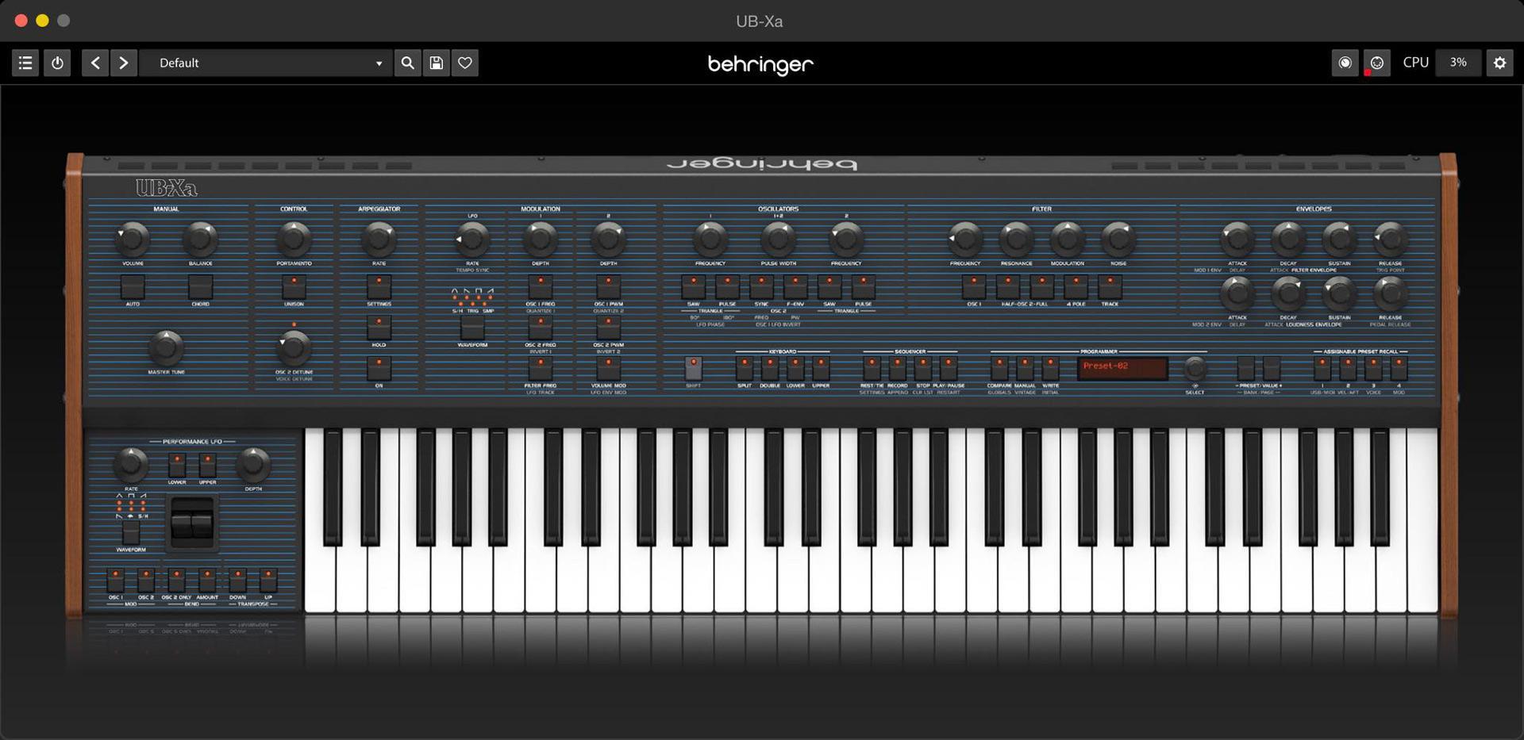Screen dimensions: 1524x740
Task: Open the Default preset dropdown
Action: [266, 63]
